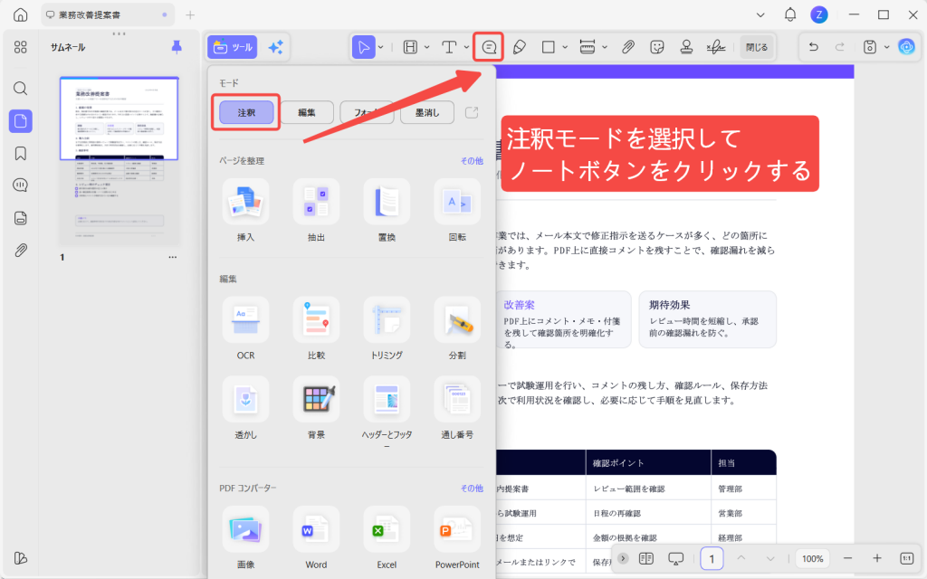This screenshot has height=579, width=927.
Task: Select the measure ruler tool
Action: click(x=587, y=47)
